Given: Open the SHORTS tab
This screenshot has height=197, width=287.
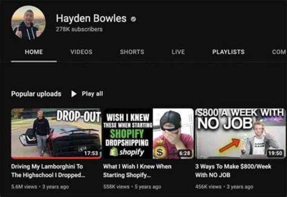Looking at the screenshot, I should point(132,52).
